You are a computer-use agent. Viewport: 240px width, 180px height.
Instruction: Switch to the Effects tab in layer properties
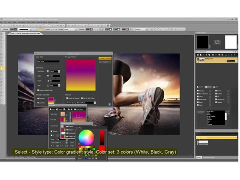208,87
